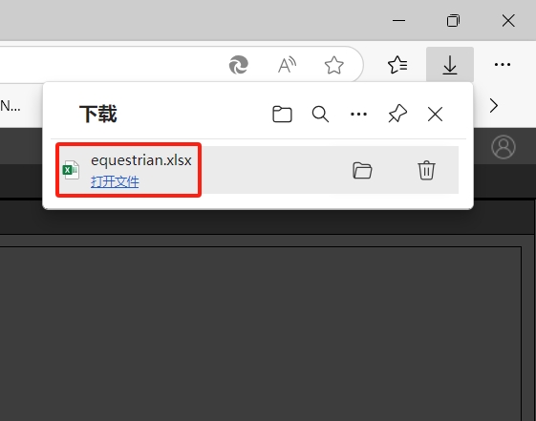Viewport: 536px width, 421px height.
Task: Open more options in the downloads panel
Action: (358, 114)
